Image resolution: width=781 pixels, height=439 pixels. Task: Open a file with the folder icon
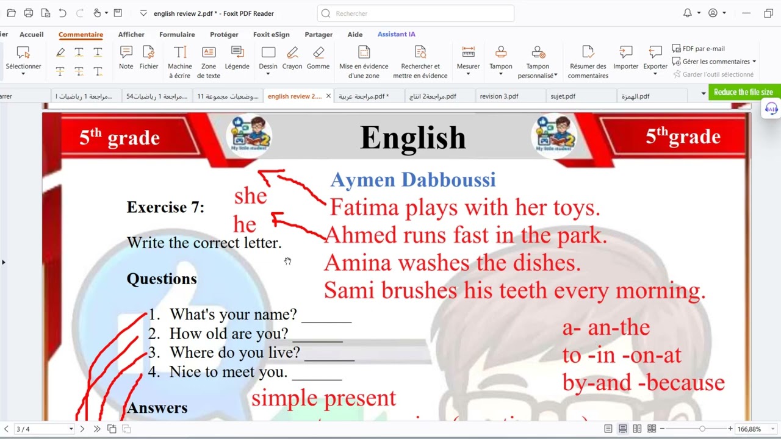pyautogui.click(x=11, y=13)
